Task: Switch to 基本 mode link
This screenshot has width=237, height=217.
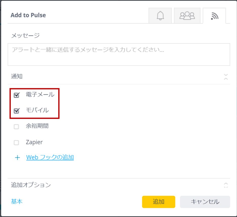Action: coord(17,202)
